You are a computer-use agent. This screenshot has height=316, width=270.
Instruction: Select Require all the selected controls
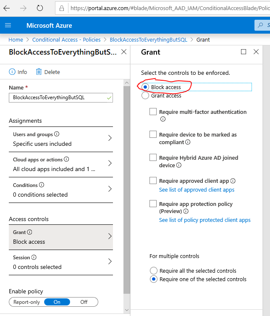tap(154, 271)
